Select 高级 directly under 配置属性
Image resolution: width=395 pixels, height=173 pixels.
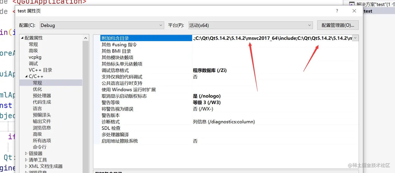point(33,51)
